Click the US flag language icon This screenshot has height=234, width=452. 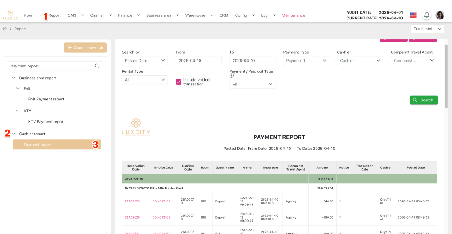(x=413, y=15)
